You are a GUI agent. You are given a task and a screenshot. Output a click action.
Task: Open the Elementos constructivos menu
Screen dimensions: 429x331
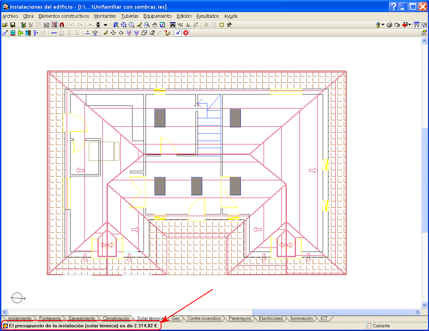click(64, 16)
